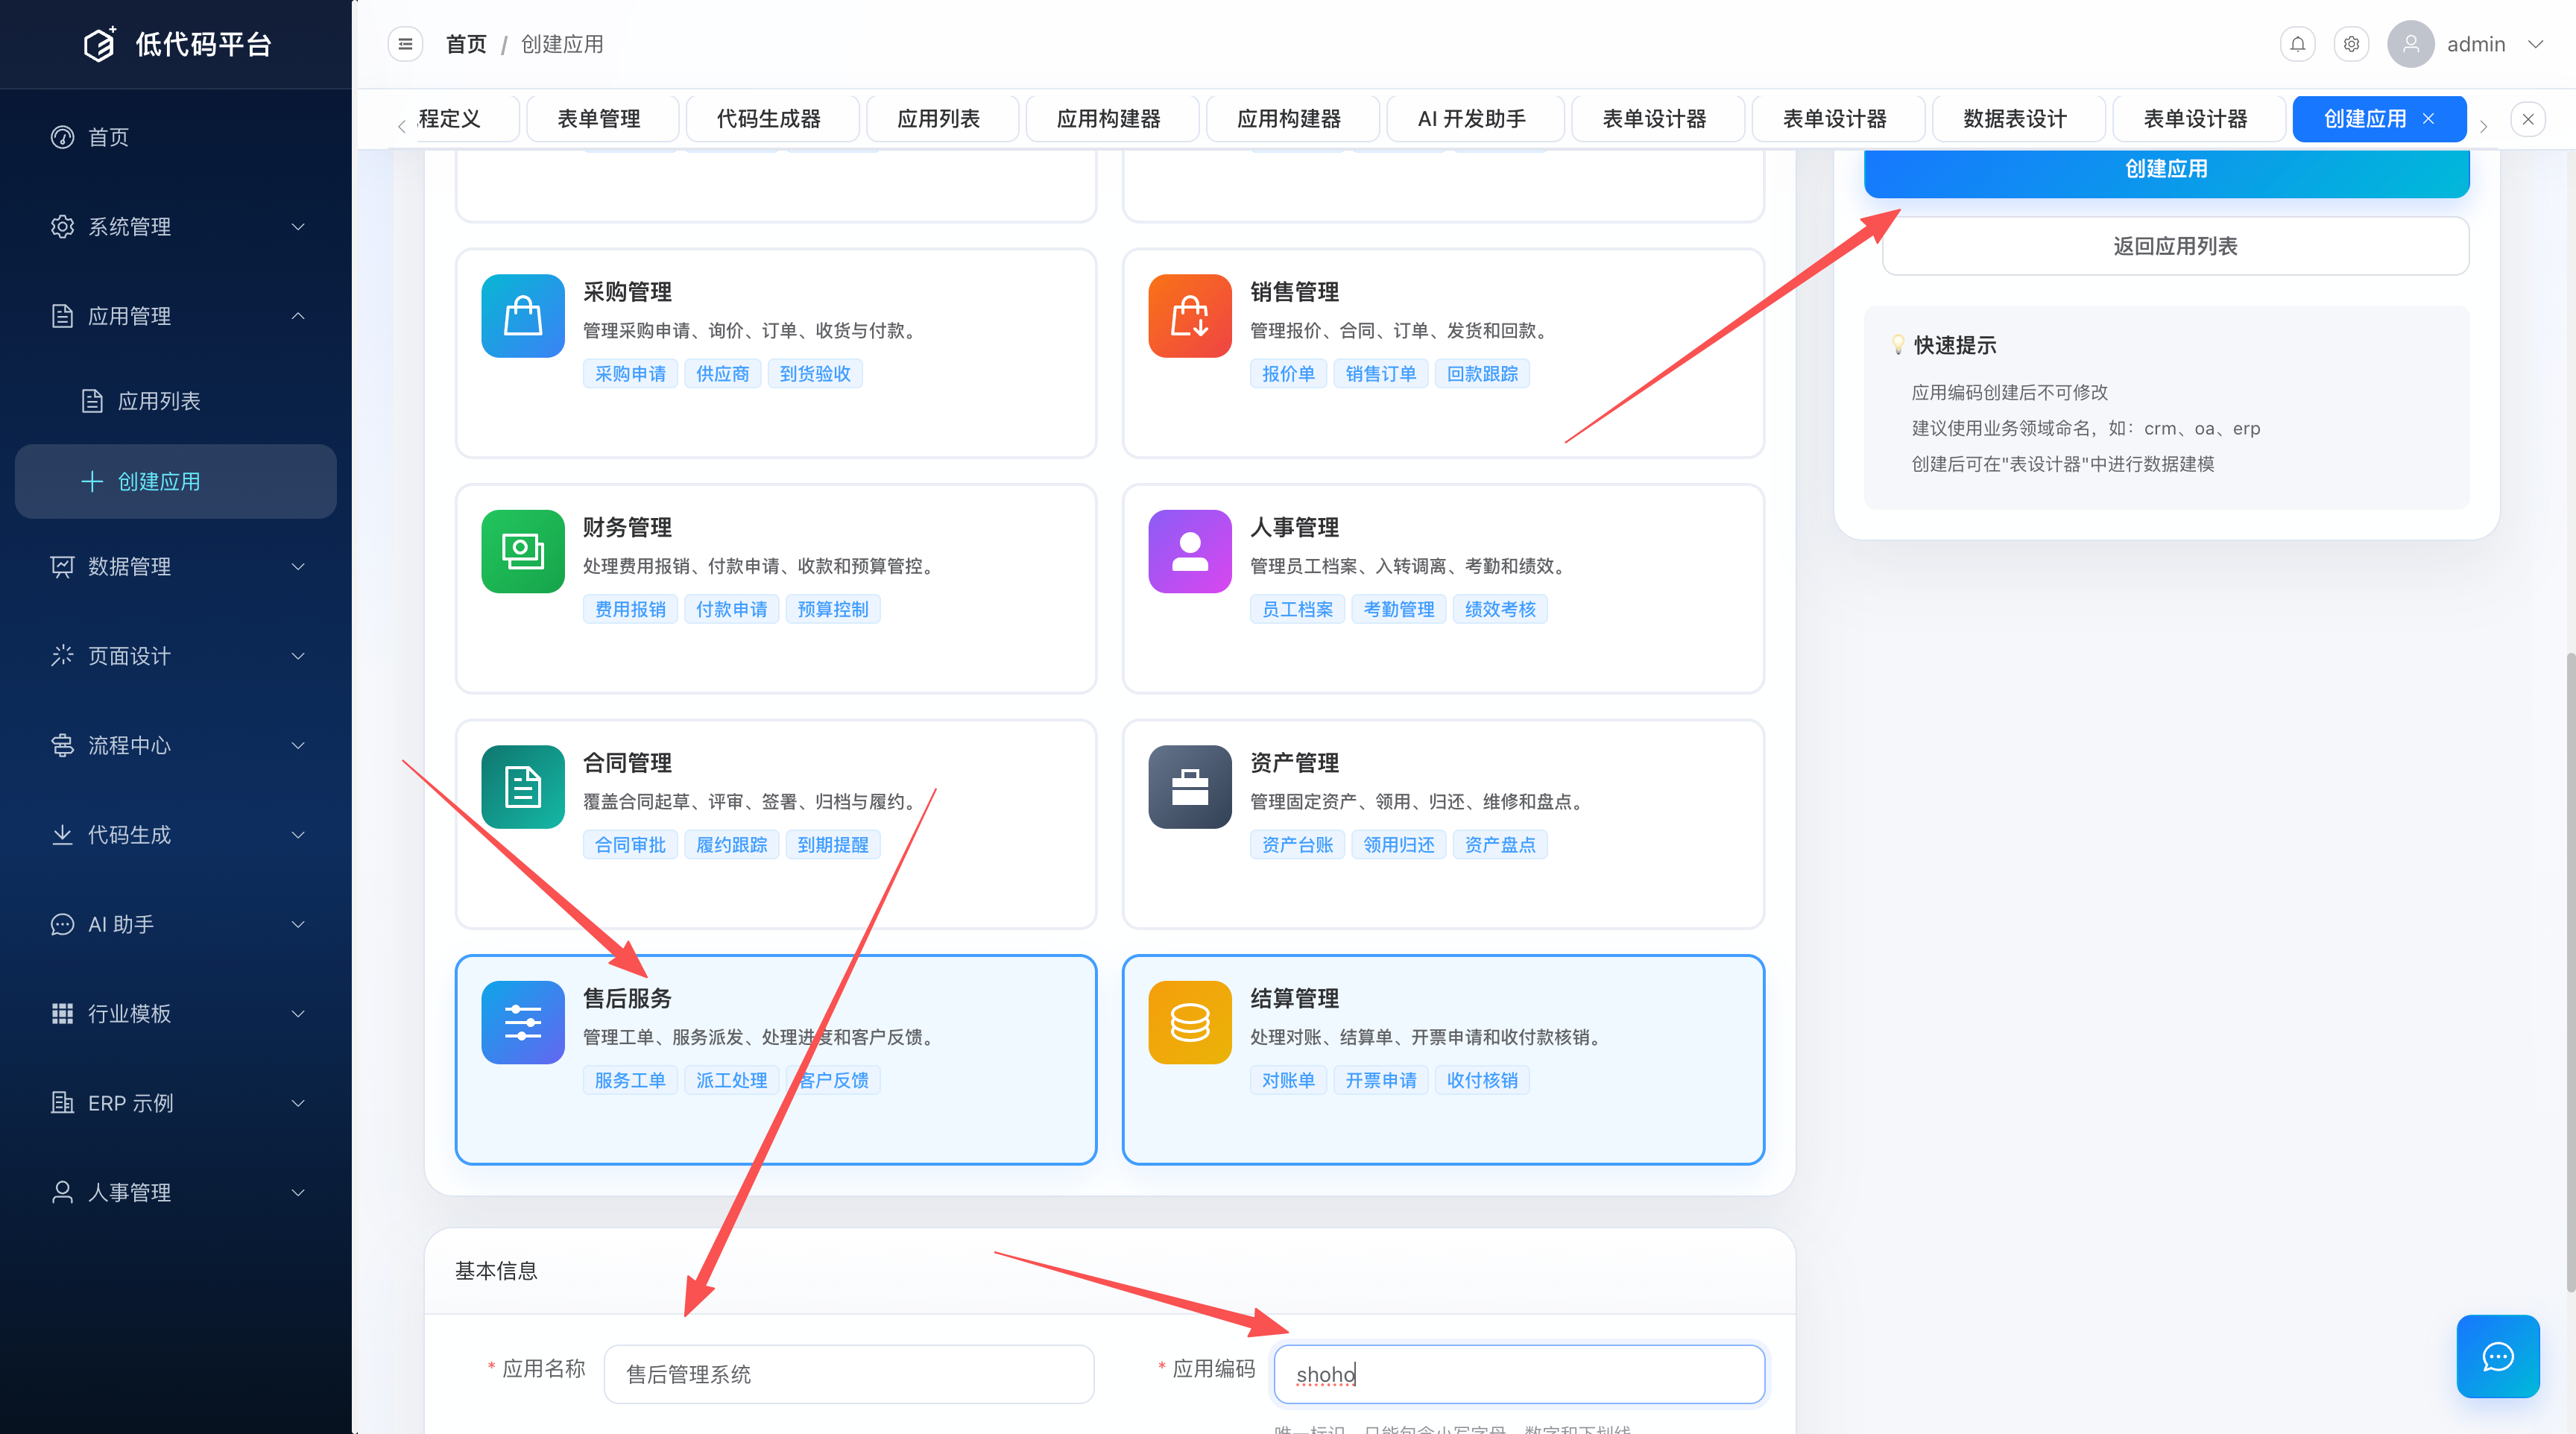
Task: Click the 采购申请 tag
Action: pos(630,374)
